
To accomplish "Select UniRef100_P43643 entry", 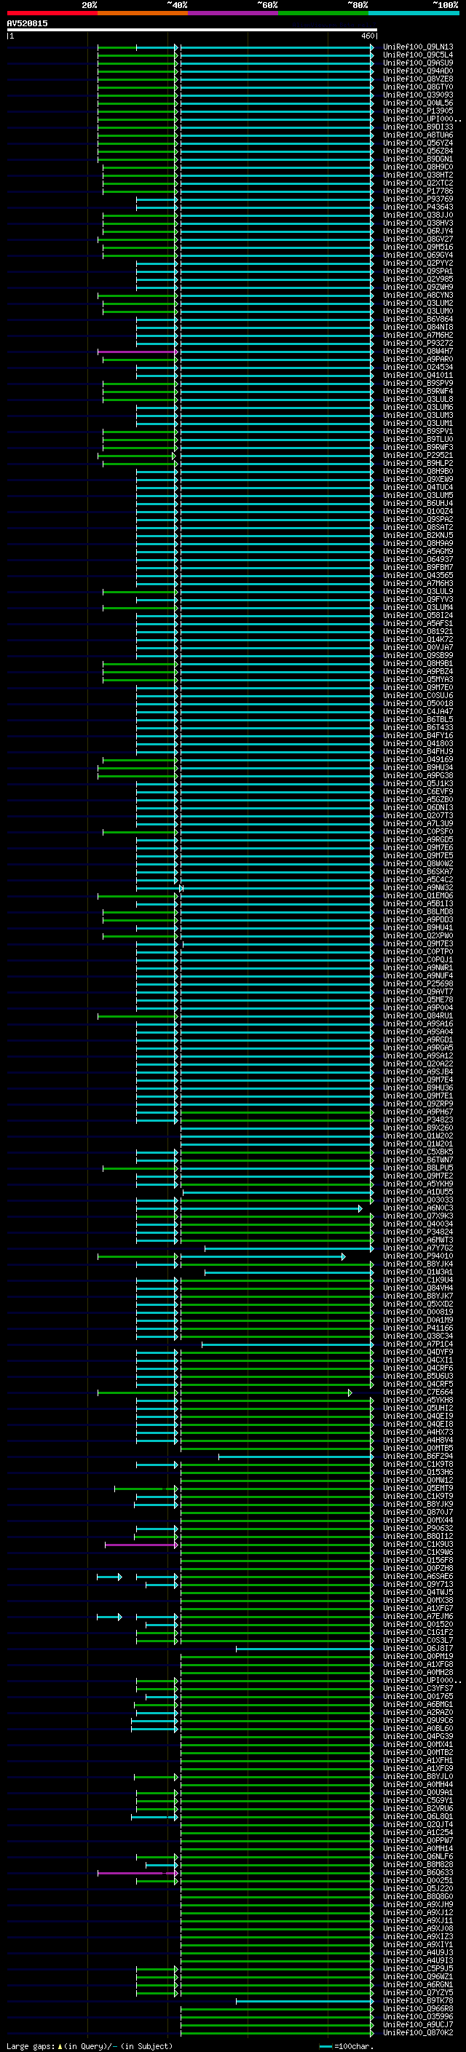I will [x=417, y=207].
